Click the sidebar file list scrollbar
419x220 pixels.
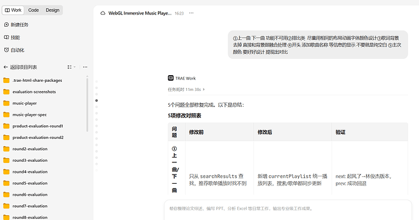[x=87, y=104]
